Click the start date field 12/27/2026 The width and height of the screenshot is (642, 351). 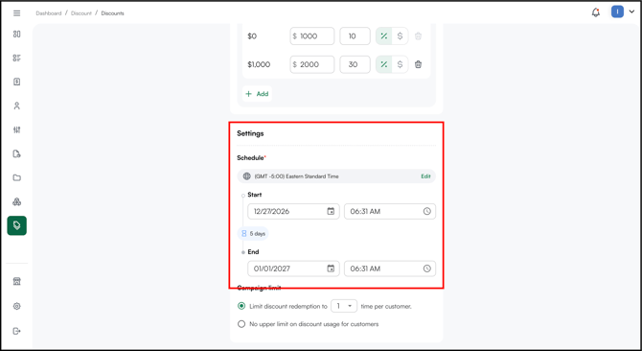293,211
